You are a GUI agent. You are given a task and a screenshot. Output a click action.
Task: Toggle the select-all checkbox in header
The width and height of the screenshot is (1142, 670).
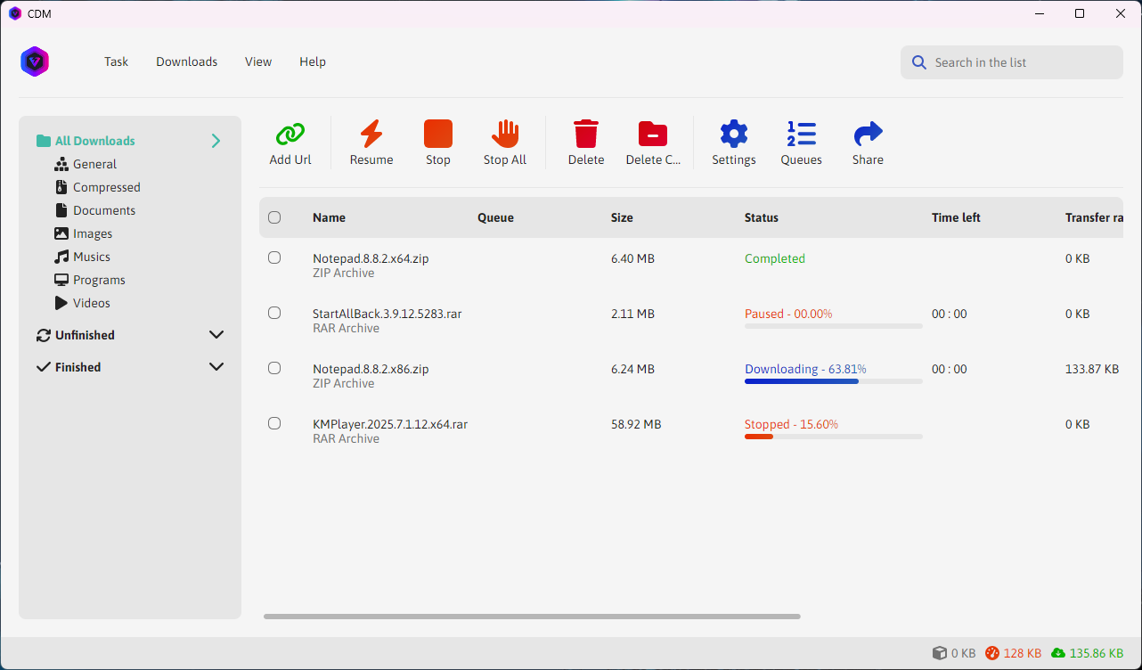tap(274, 217)
